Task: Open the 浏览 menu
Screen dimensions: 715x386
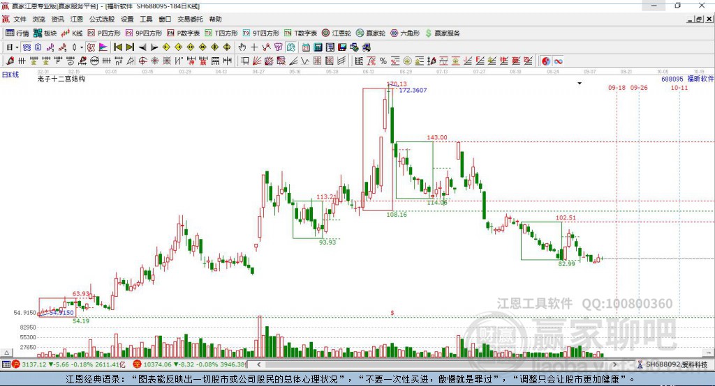Action: tap(39, 19)
